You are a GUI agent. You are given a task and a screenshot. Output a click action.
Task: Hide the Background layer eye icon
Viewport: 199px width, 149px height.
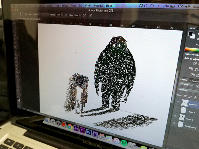point(174,123)
